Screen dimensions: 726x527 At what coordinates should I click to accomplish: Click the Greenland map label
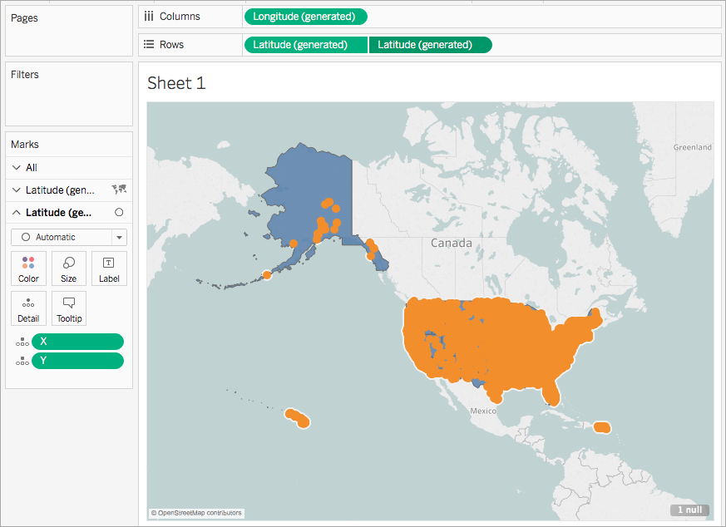coord(692,147)
